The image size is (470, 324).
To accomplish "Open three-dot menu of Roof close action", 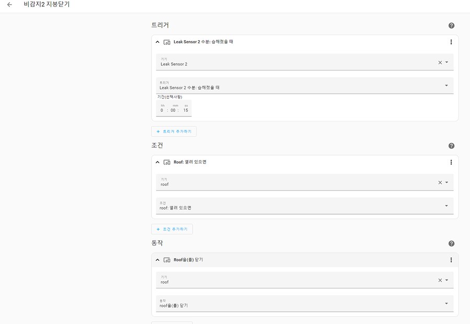I will point(451,260).
